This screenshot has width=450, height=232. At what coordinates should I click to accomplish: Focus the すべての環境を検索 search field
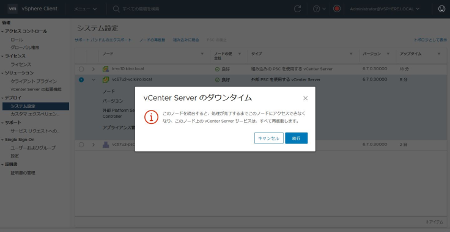141,9
